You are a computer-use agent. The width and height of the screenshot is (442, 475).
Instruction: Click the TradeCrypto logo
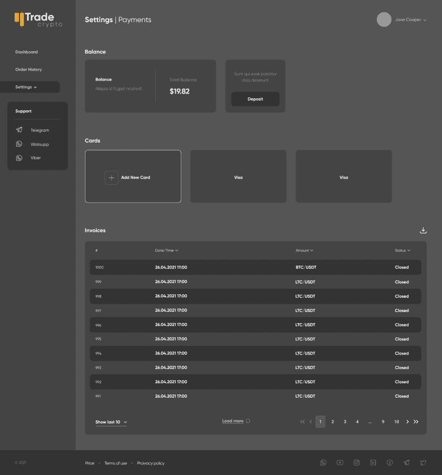(x=38, y=19)
